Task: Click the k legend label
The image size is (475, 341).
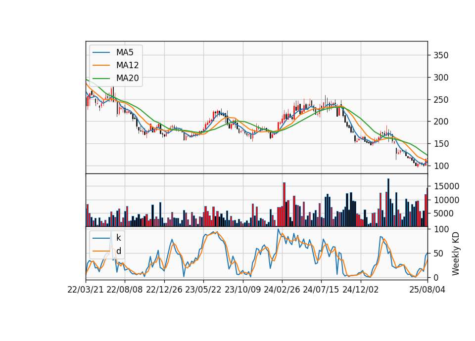Action: [118, 238]
